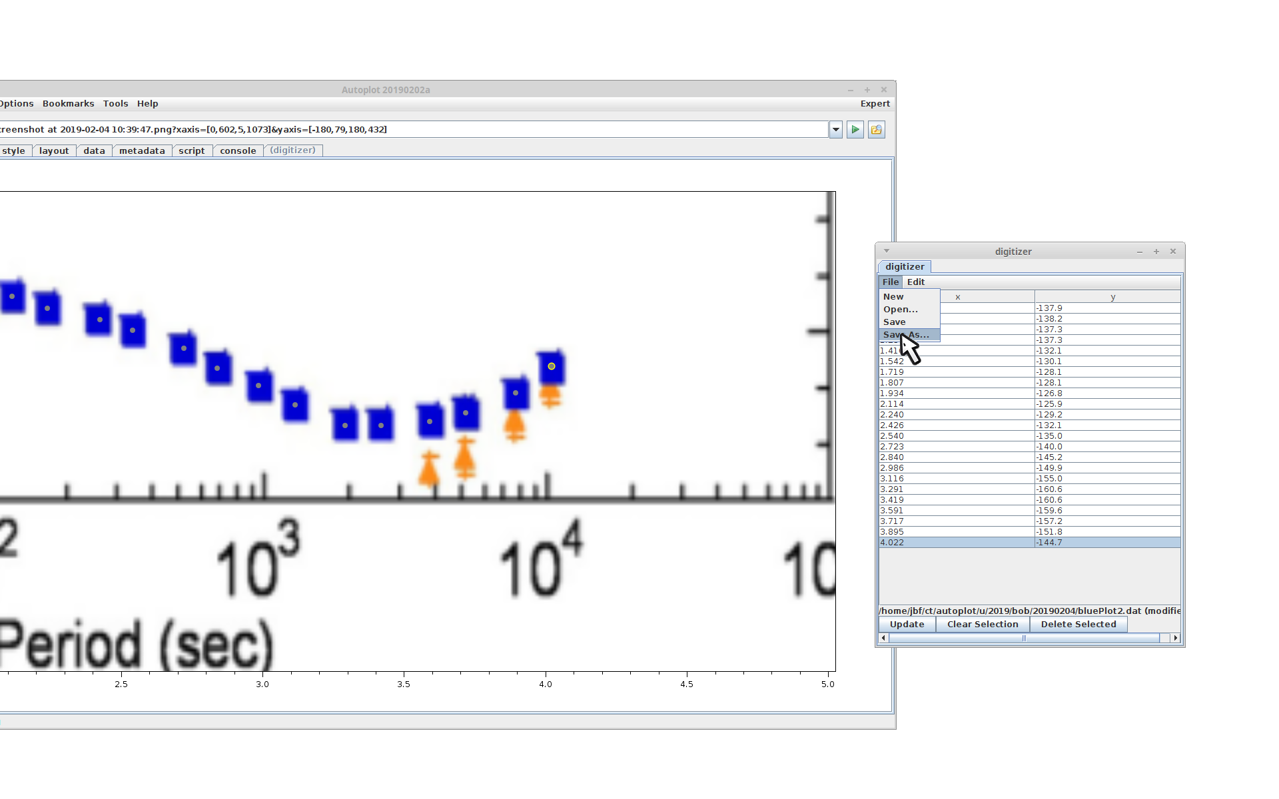This screenshot has width=1279, height=799.
Task: Click the Clear Selection button
Action: (x=983, y=625)
